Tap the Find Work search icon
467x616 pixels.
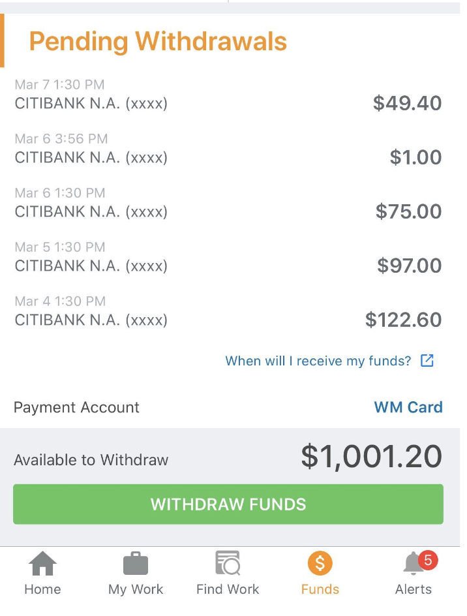click(228, 563)
